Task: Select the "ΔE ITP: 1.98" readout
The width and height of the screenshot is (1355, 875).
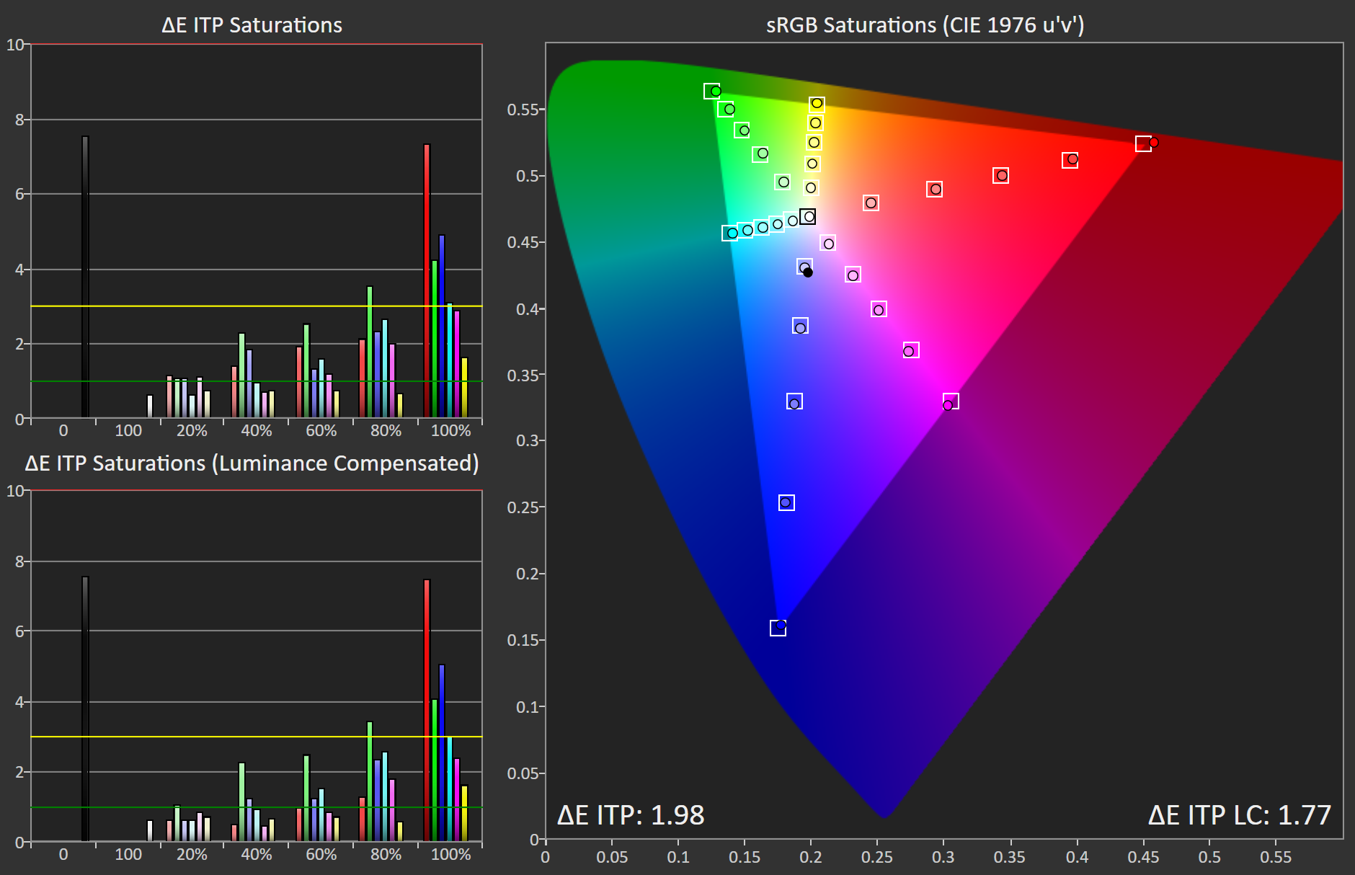Action: click(631, 815)
